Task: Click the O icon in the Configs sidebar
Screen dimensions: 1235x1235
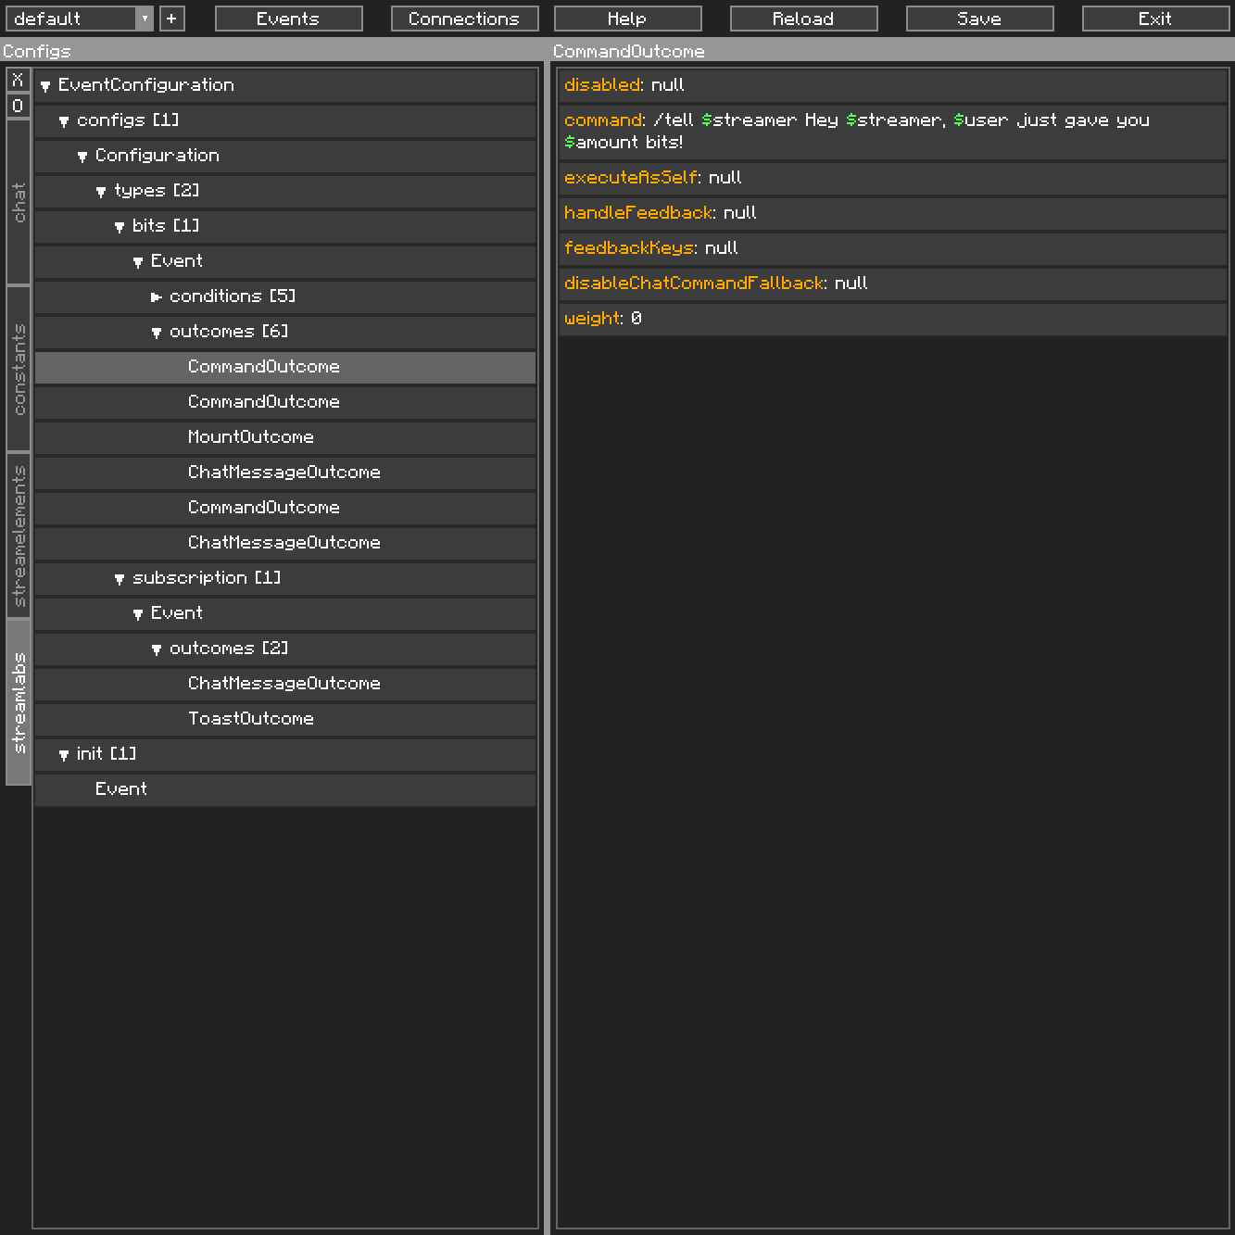Action: point(18,106)
